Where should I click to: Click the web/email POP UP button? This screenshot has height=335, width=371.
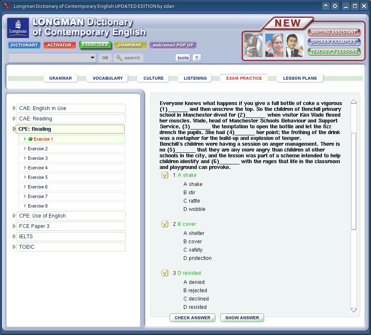(x=173, y=45)
